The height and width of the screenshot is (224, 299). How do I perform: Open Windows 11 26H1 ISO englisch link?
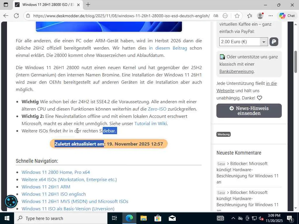[x=54, y=194]
